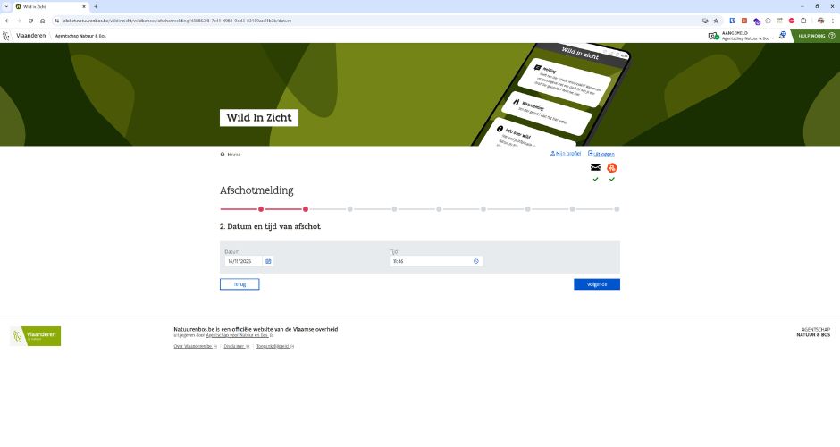840x447 pixels.
Task: Click into the Datum input field
Action: (x=243, y=261)
